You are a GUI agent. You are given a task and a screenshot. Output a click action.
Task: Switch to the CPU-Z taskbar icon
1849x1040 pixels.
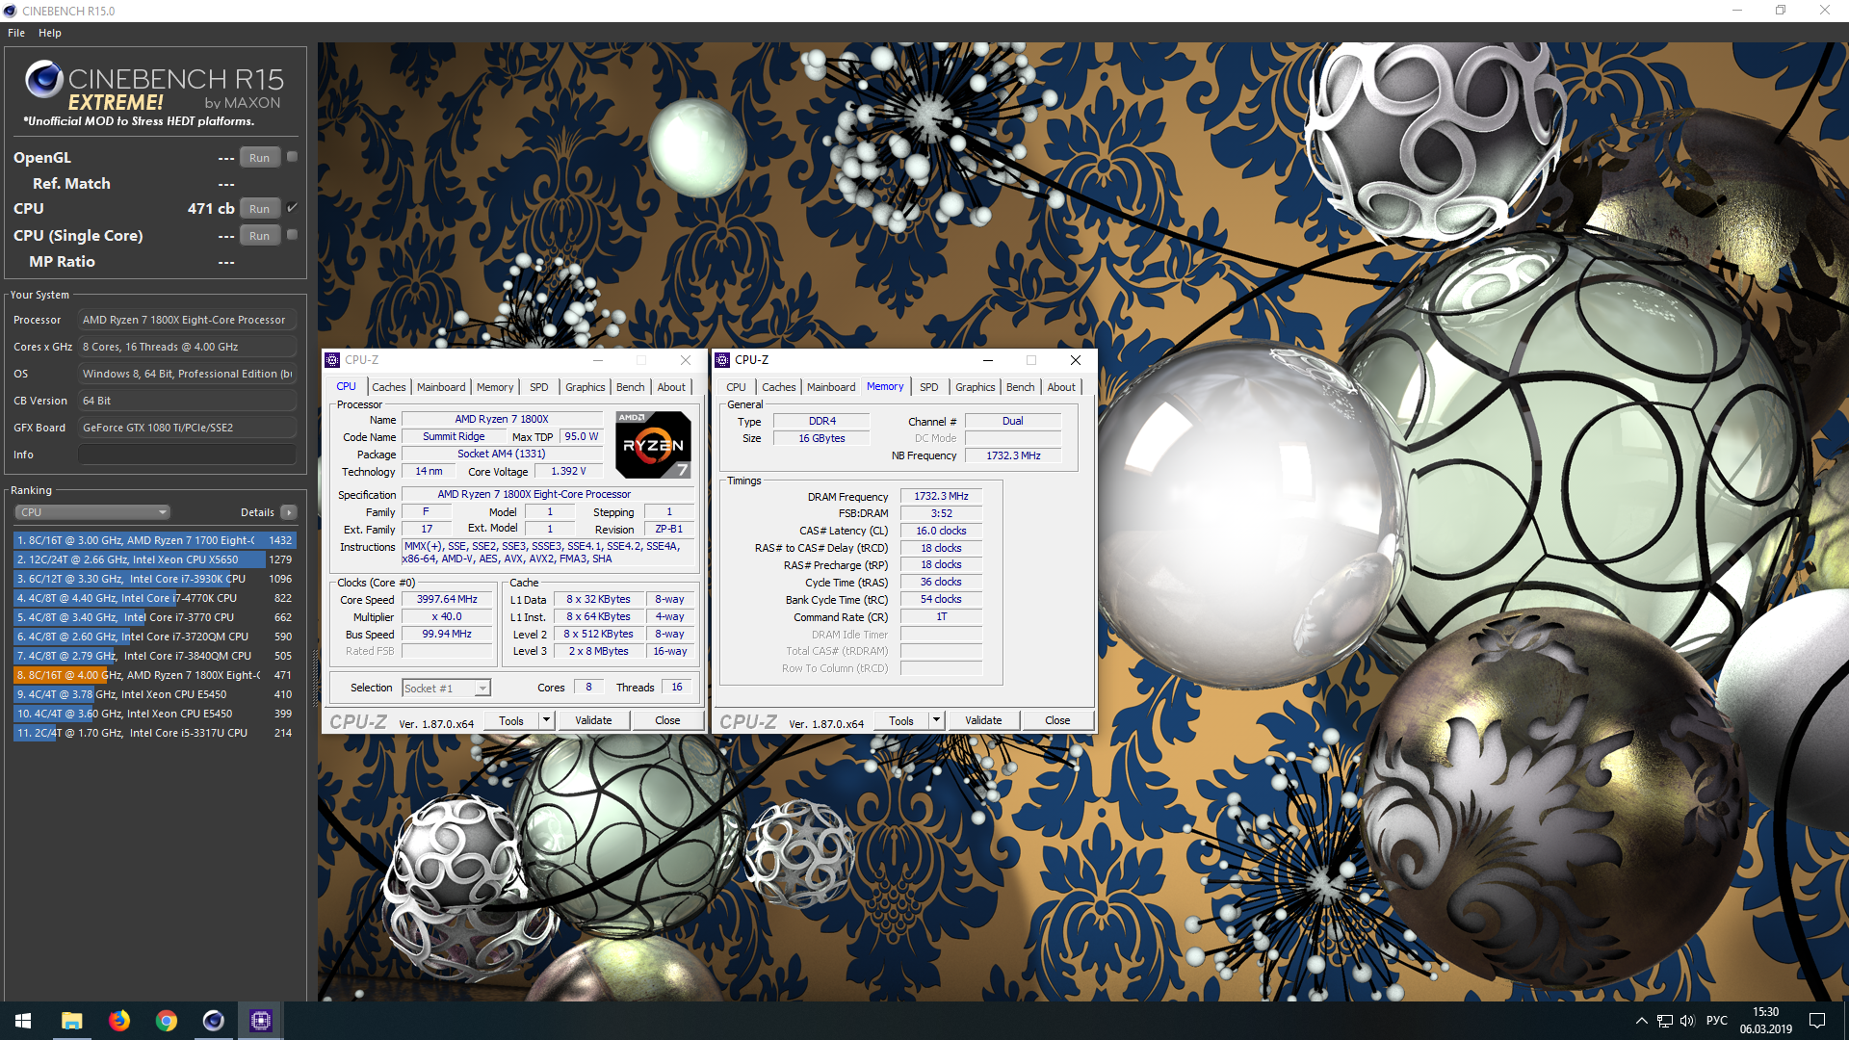pos(260,1021)
